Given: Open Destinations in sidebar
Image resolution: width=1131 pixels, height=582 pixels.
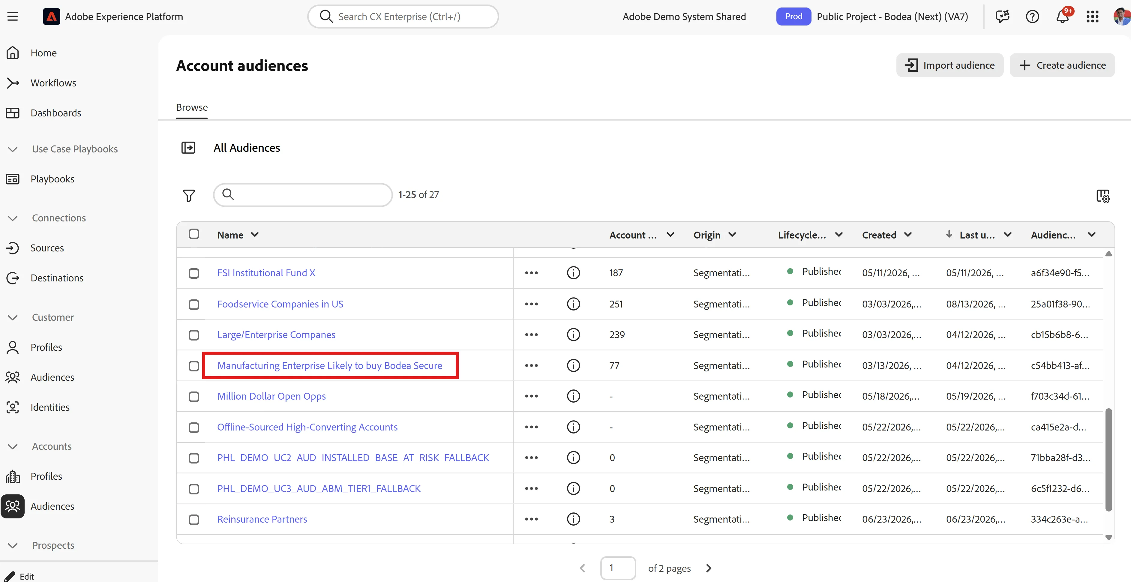Looking at the screenshot, I should pos(57,278).
